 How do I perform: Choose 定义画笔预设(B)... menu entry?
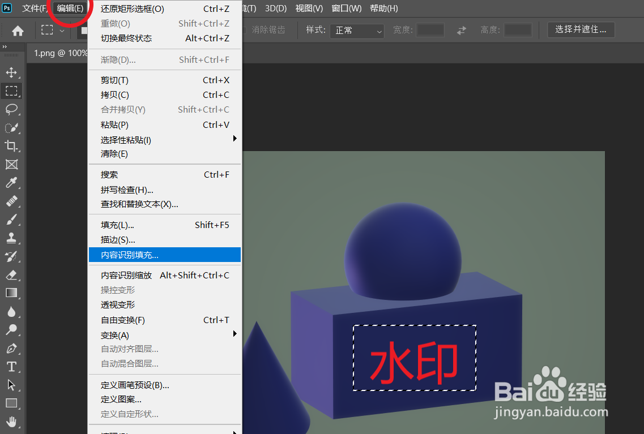(x=165, y=385)
